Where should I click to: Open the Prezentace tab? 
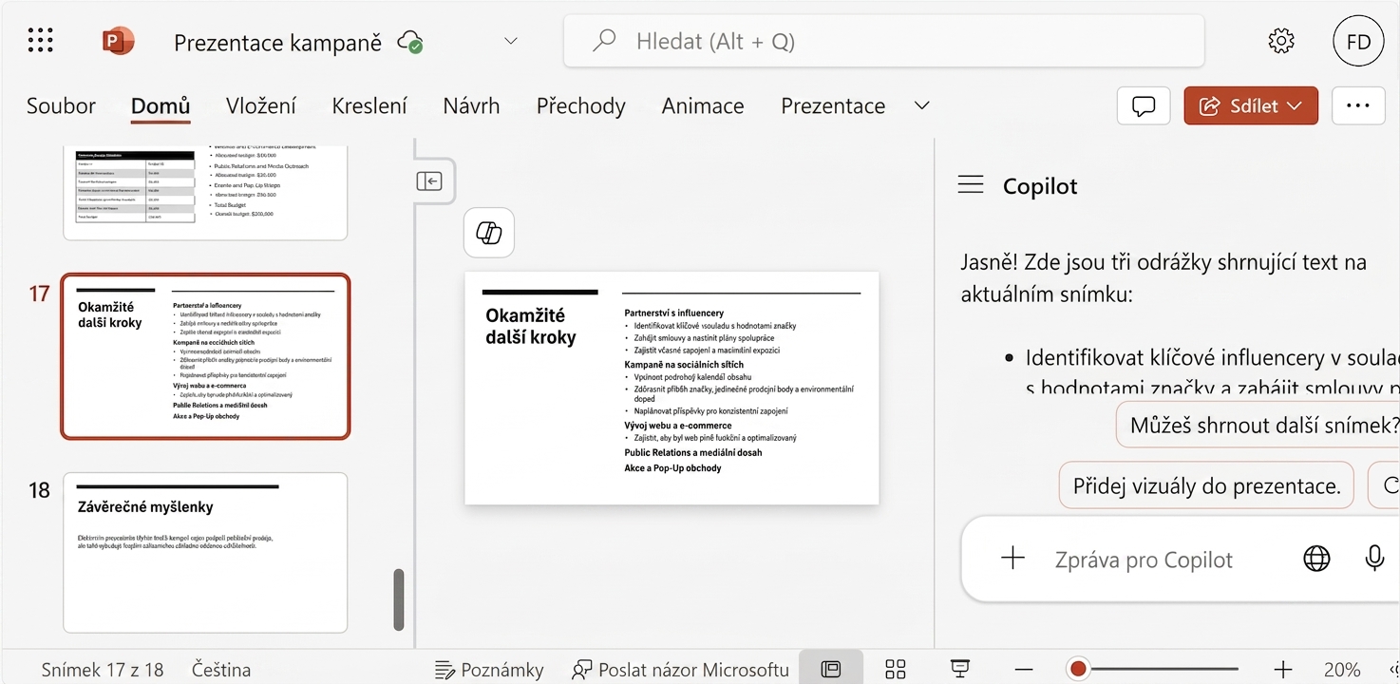833,106
